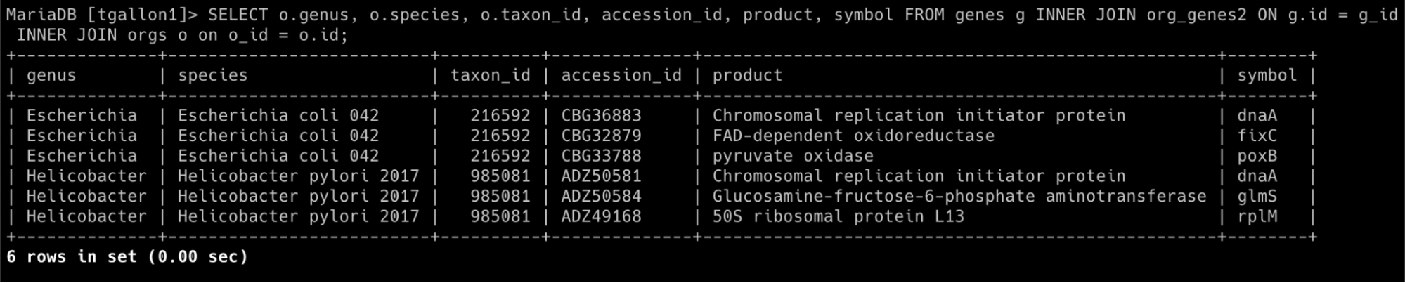Click the pyruvate oxidase product text
1405x283 pixels.
click(793, 156)
